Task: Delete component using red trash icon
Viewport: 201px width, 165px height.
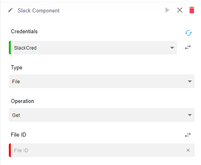Action: [192, 10]
